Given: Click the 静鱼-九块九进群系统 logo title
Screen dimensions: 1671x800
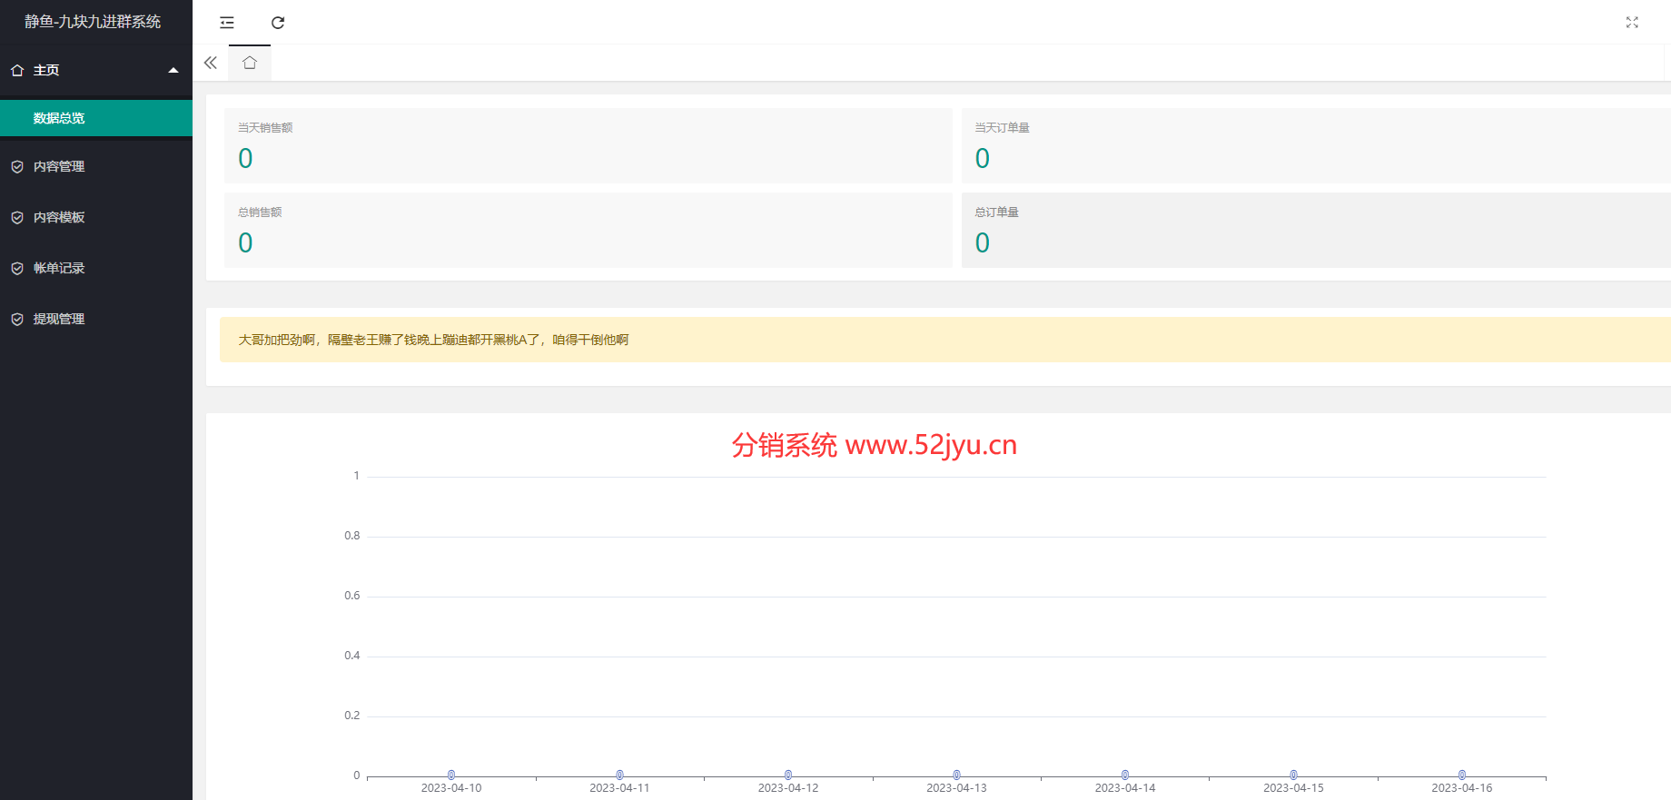Looking at the screenshot, I should [93, 22].
